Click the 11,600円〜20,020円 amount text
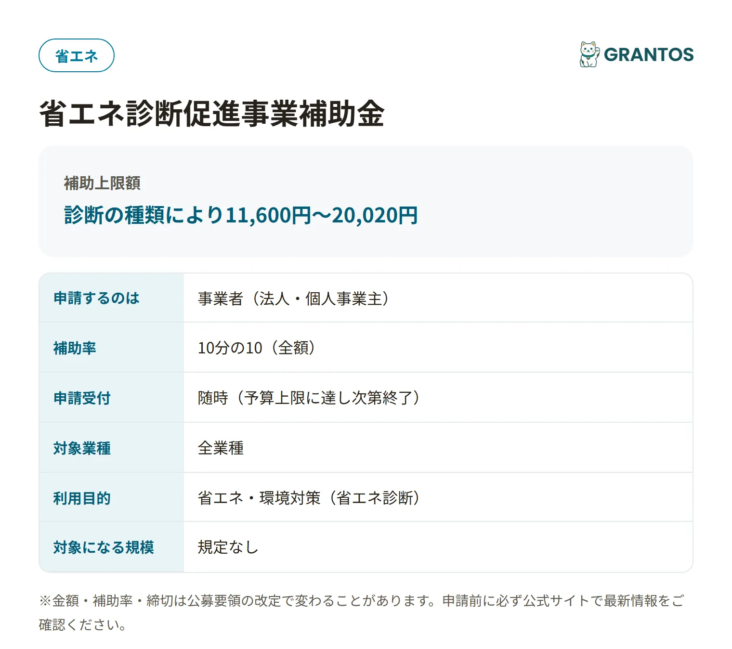This screenshot has height=649, width=732. point(322,215)
